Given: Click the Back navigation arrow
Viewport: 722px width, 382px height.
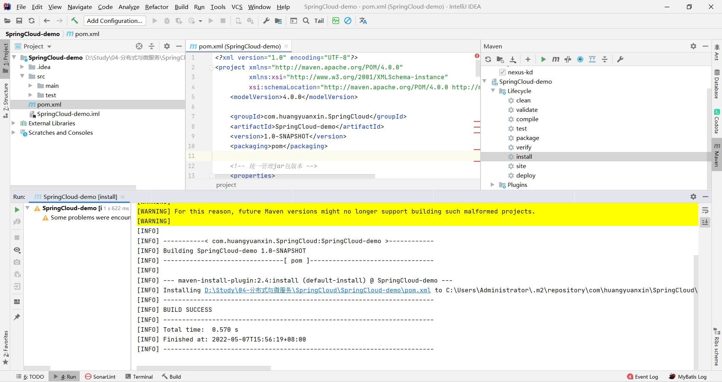Looking at the screenshot, I should (47, 21).
